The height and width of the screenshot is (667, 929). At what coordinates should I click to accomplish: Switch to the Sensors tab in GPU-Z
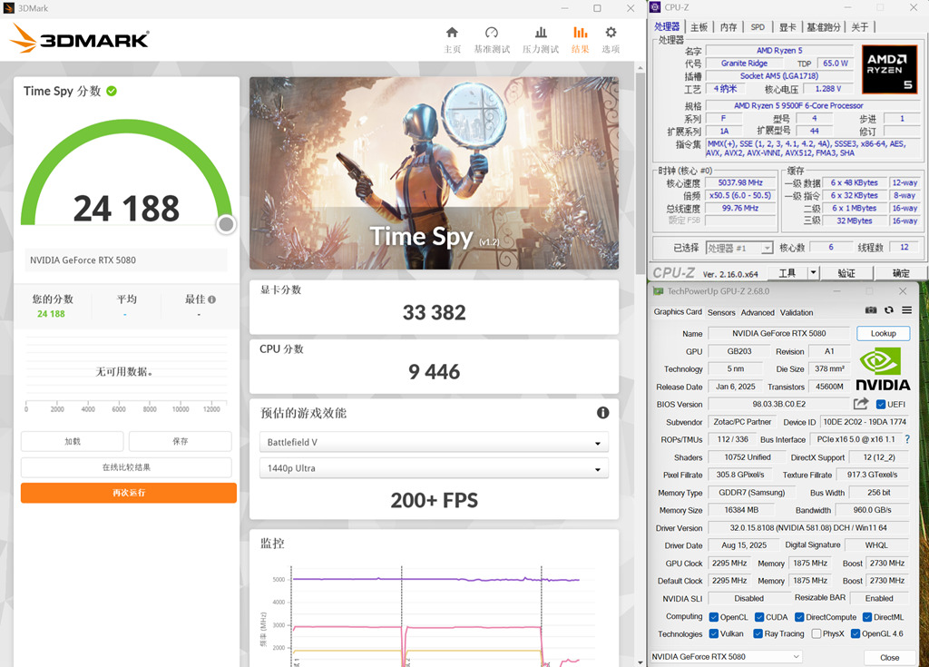(x=721, y=312)
